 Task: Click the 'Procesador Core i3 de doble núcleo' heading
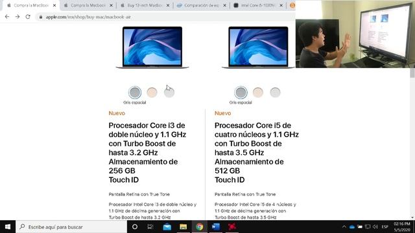coord(147,153)
